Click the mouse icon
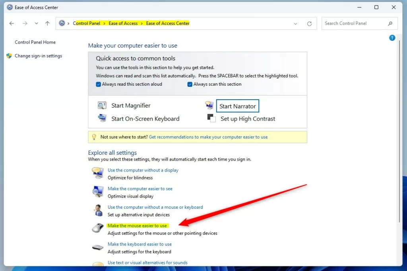Image resolution: width=407 pixels, height=271 pixels. pyautogui.click(x=98, y=228)
